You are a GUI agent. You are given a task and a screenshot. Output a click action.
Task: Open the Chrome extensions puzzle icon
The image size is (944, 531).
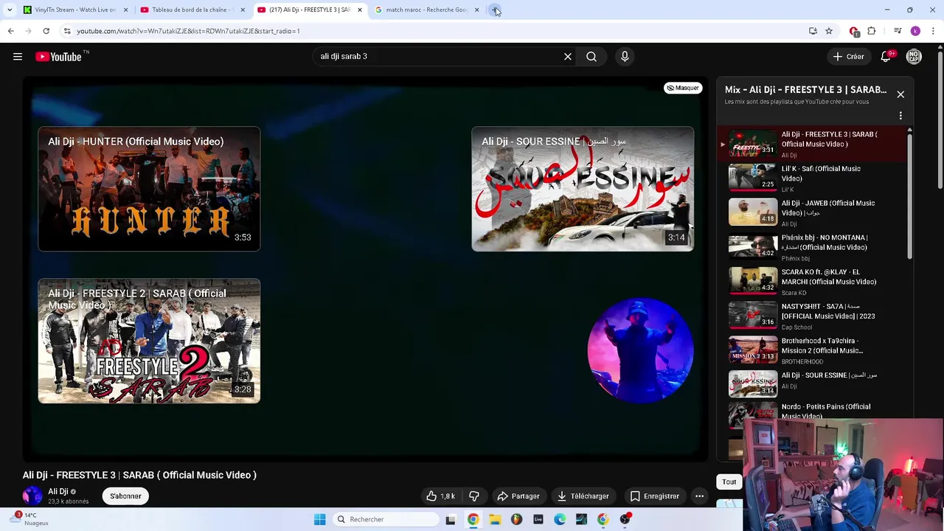tap(872, 31)
